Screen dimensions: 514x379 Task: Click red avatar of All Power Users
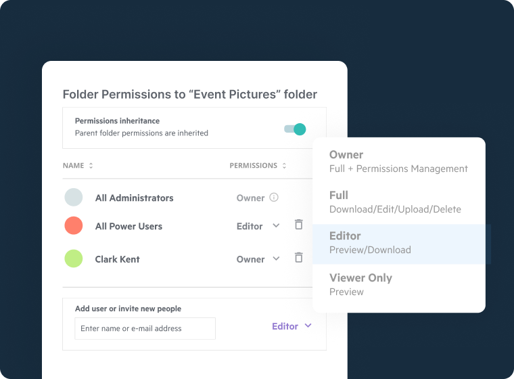[x=74, y=226]
